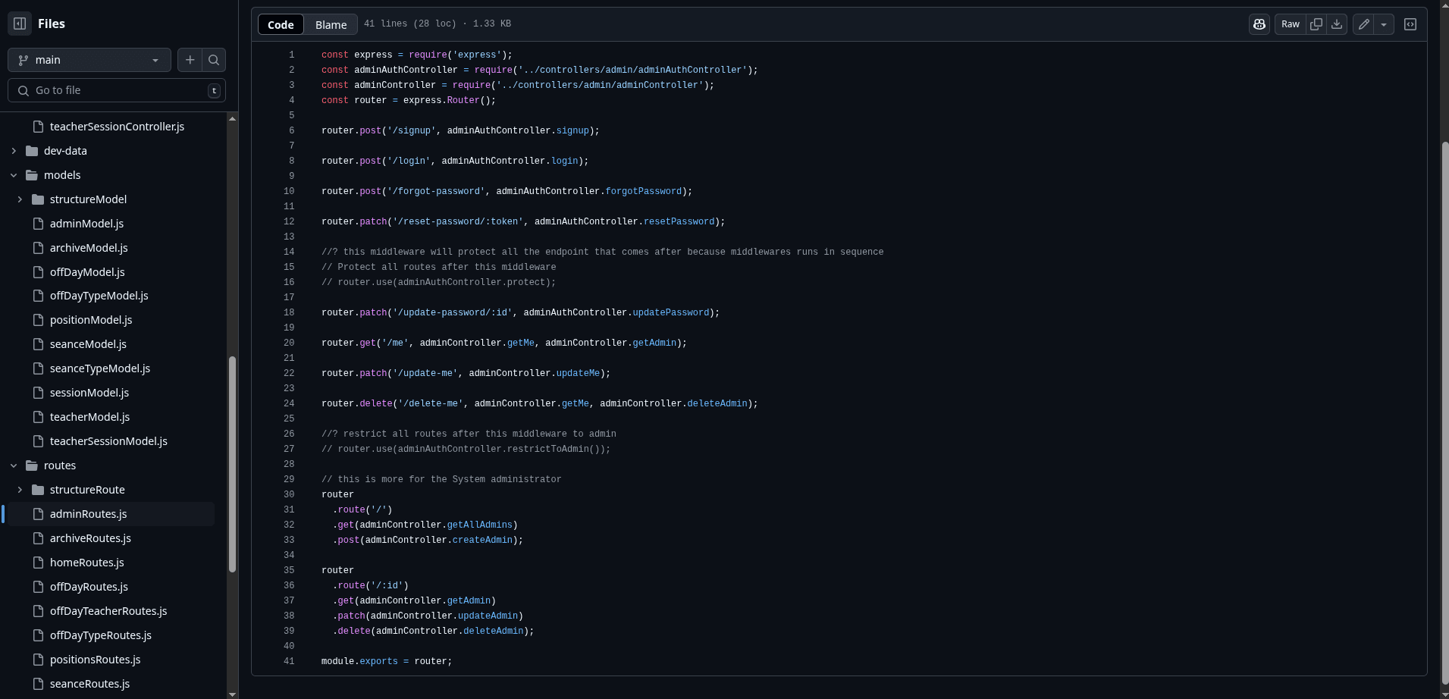Open positionsRoutes.js in file tree

[95, 660]
